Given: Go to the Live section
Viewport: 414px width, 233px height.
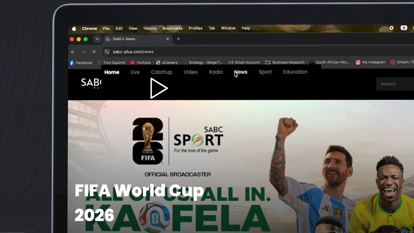Looking at the screenshot, I should coord(135,72).
